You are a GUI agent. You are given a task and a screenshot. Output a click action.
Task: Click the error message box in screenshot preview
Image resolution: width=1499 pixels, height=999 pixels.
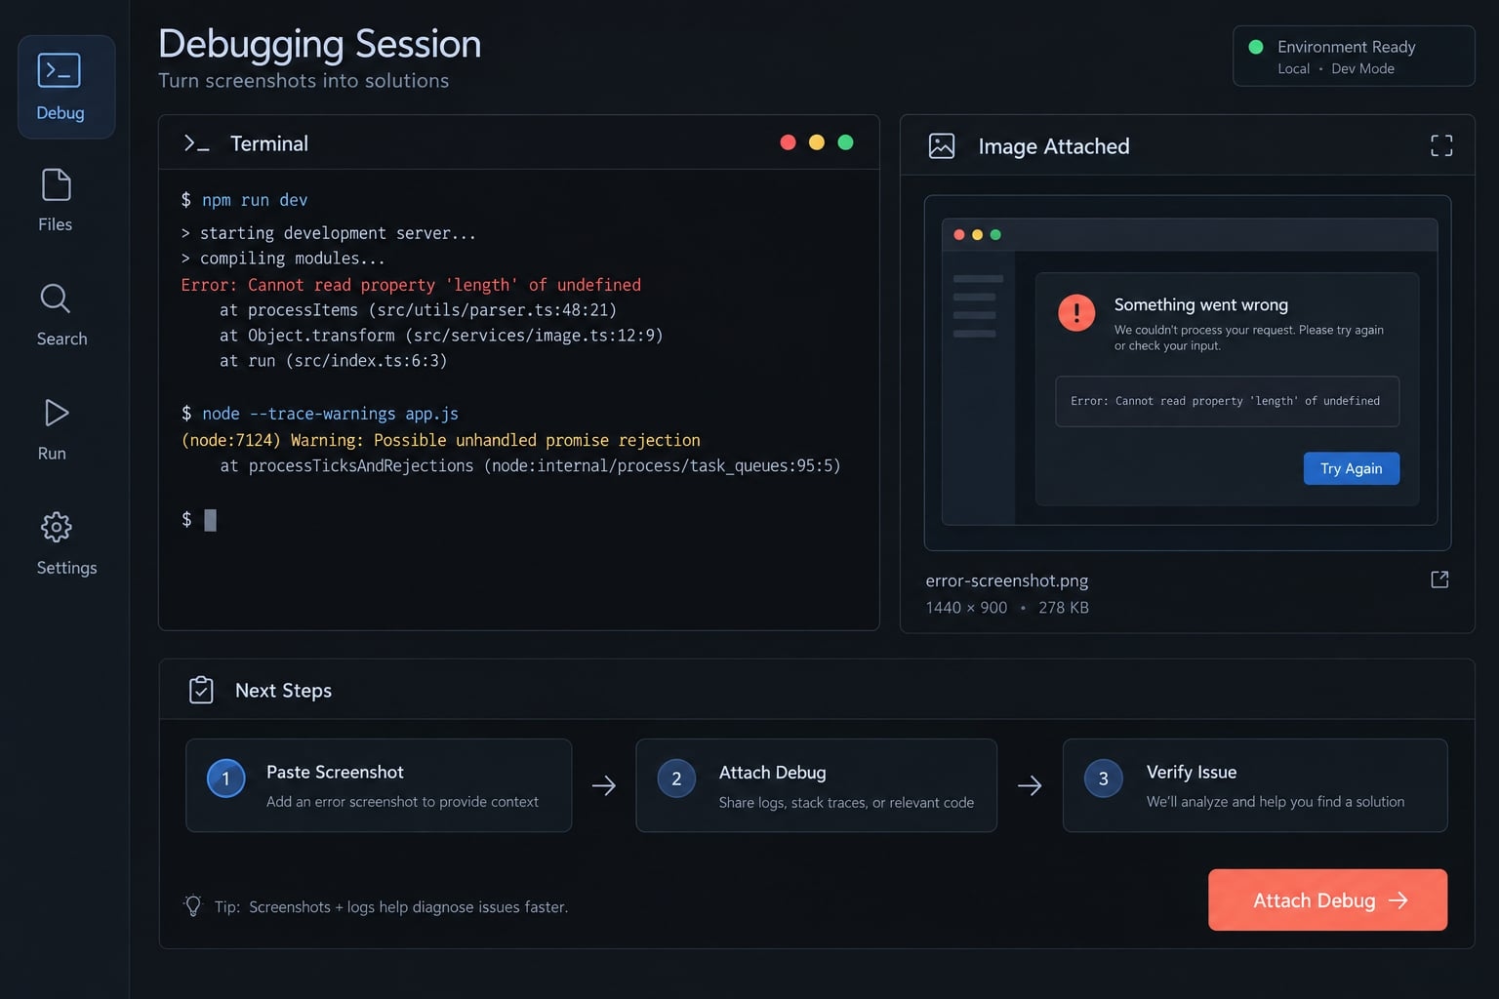(x=1227, y=401)
